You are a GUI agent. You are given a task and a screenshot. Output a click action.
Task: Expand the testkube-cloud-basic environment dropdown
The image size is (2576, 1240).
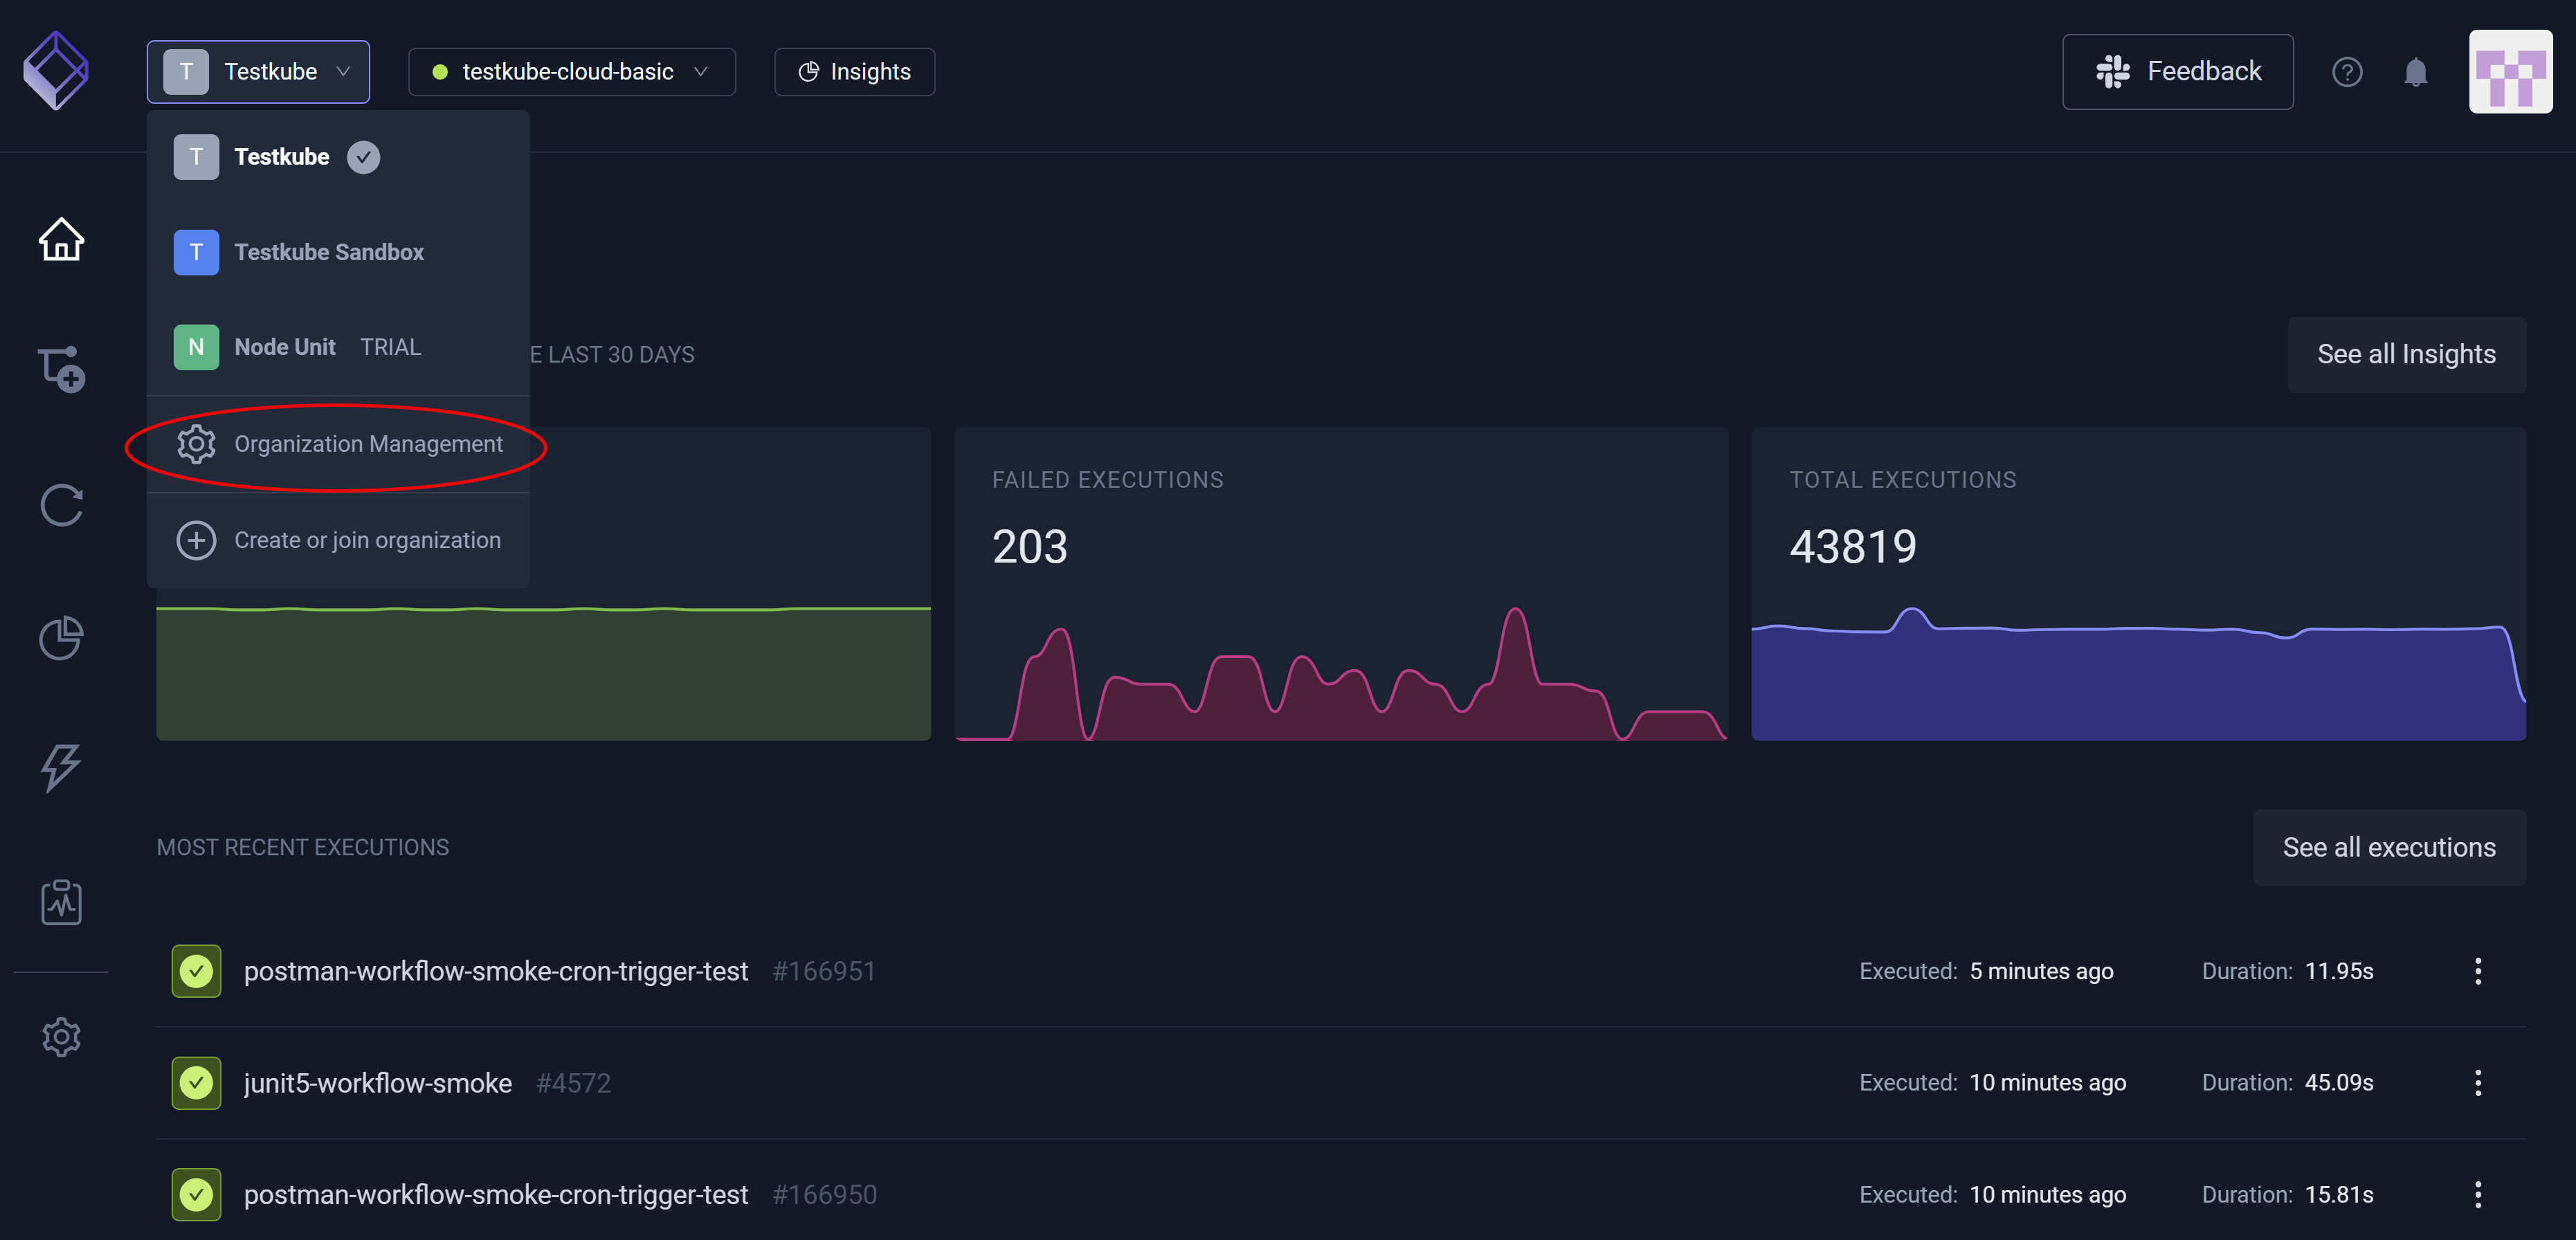coord(571,72)
